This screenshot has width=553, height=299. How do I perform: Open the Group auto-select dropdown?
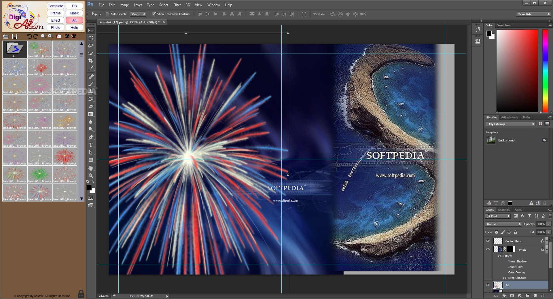pos(138,14)
